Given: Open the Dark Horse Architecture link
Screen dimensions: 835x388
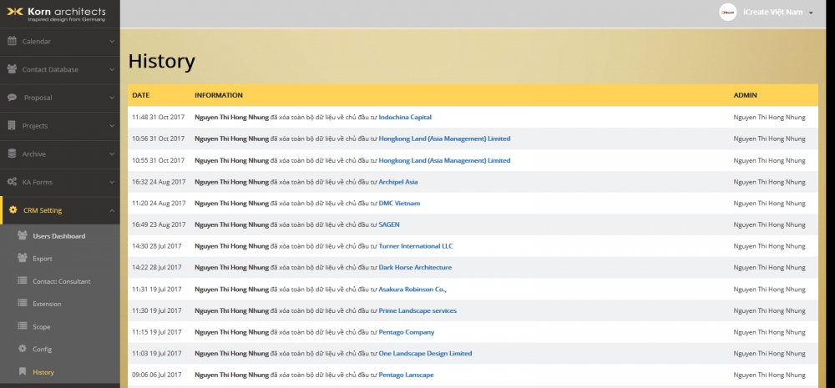Looking at the screenshot, I should coord(415,267).
